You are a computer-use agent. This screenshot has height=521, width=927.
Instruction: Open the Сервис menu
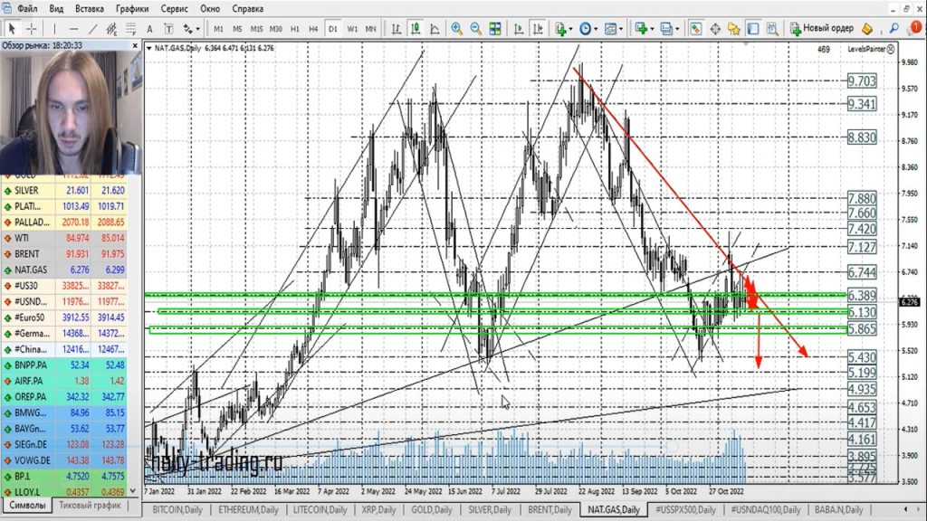click(174, 8)
